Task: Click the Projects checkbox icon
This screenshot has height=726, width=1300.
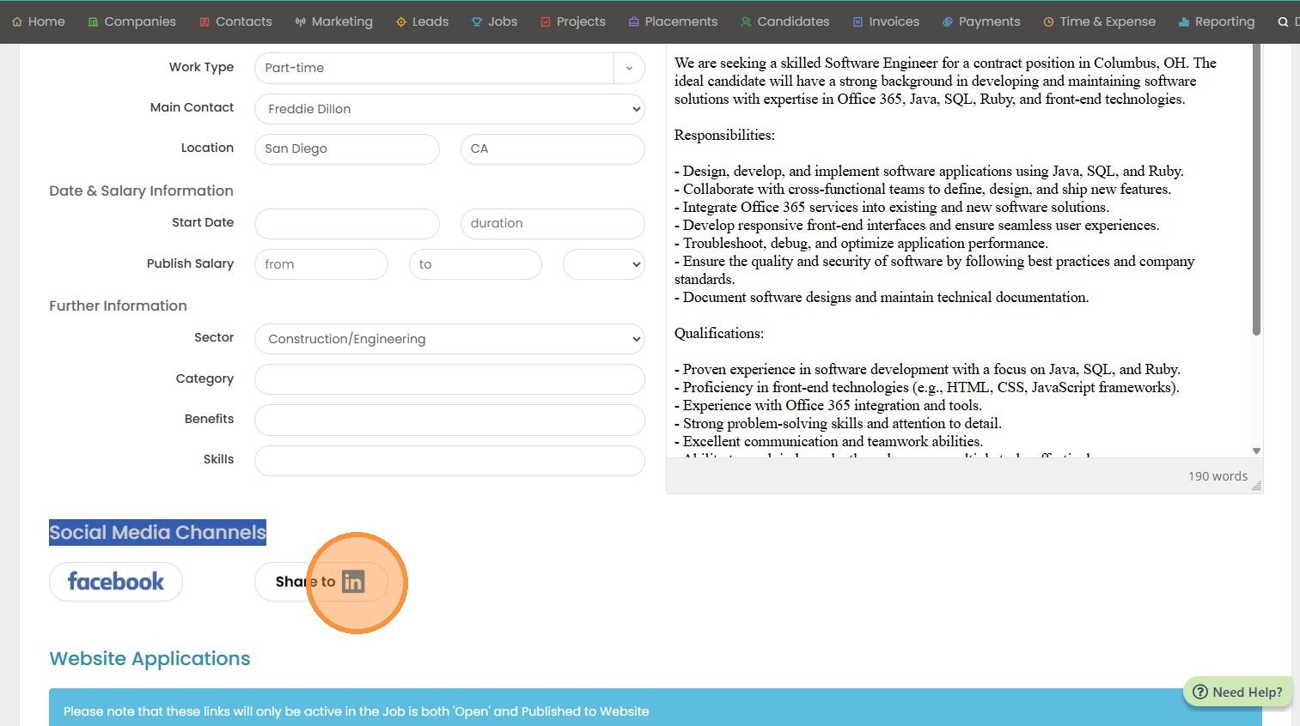Action: [546, 21]
